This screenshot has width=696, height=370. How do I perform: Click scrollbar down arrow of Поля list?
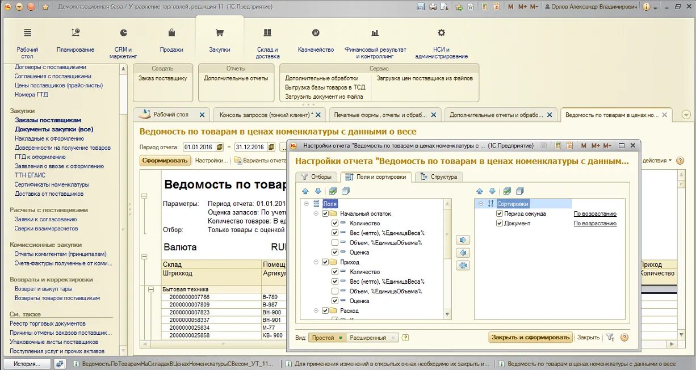[447, 315]
